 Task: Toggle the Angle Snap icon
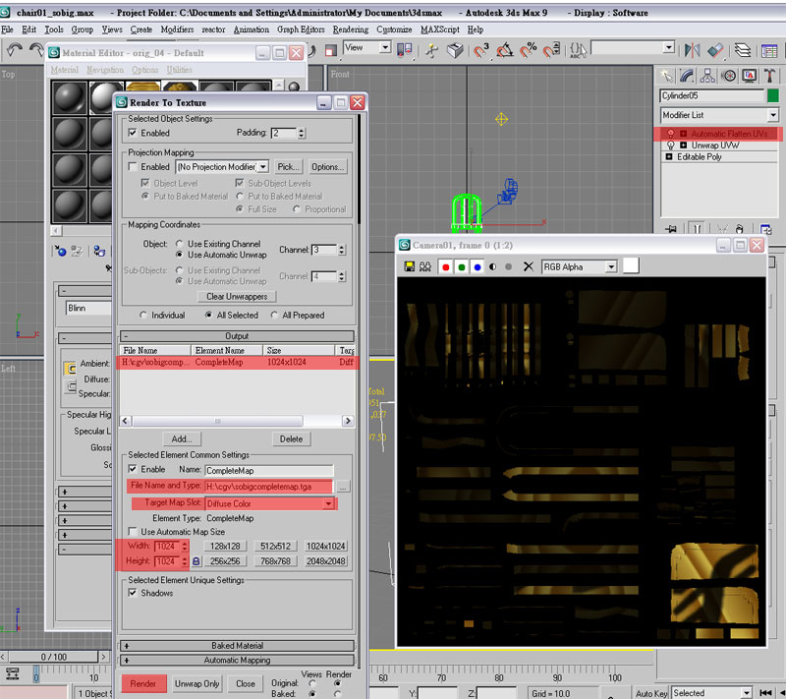click(x=504, y=50)
